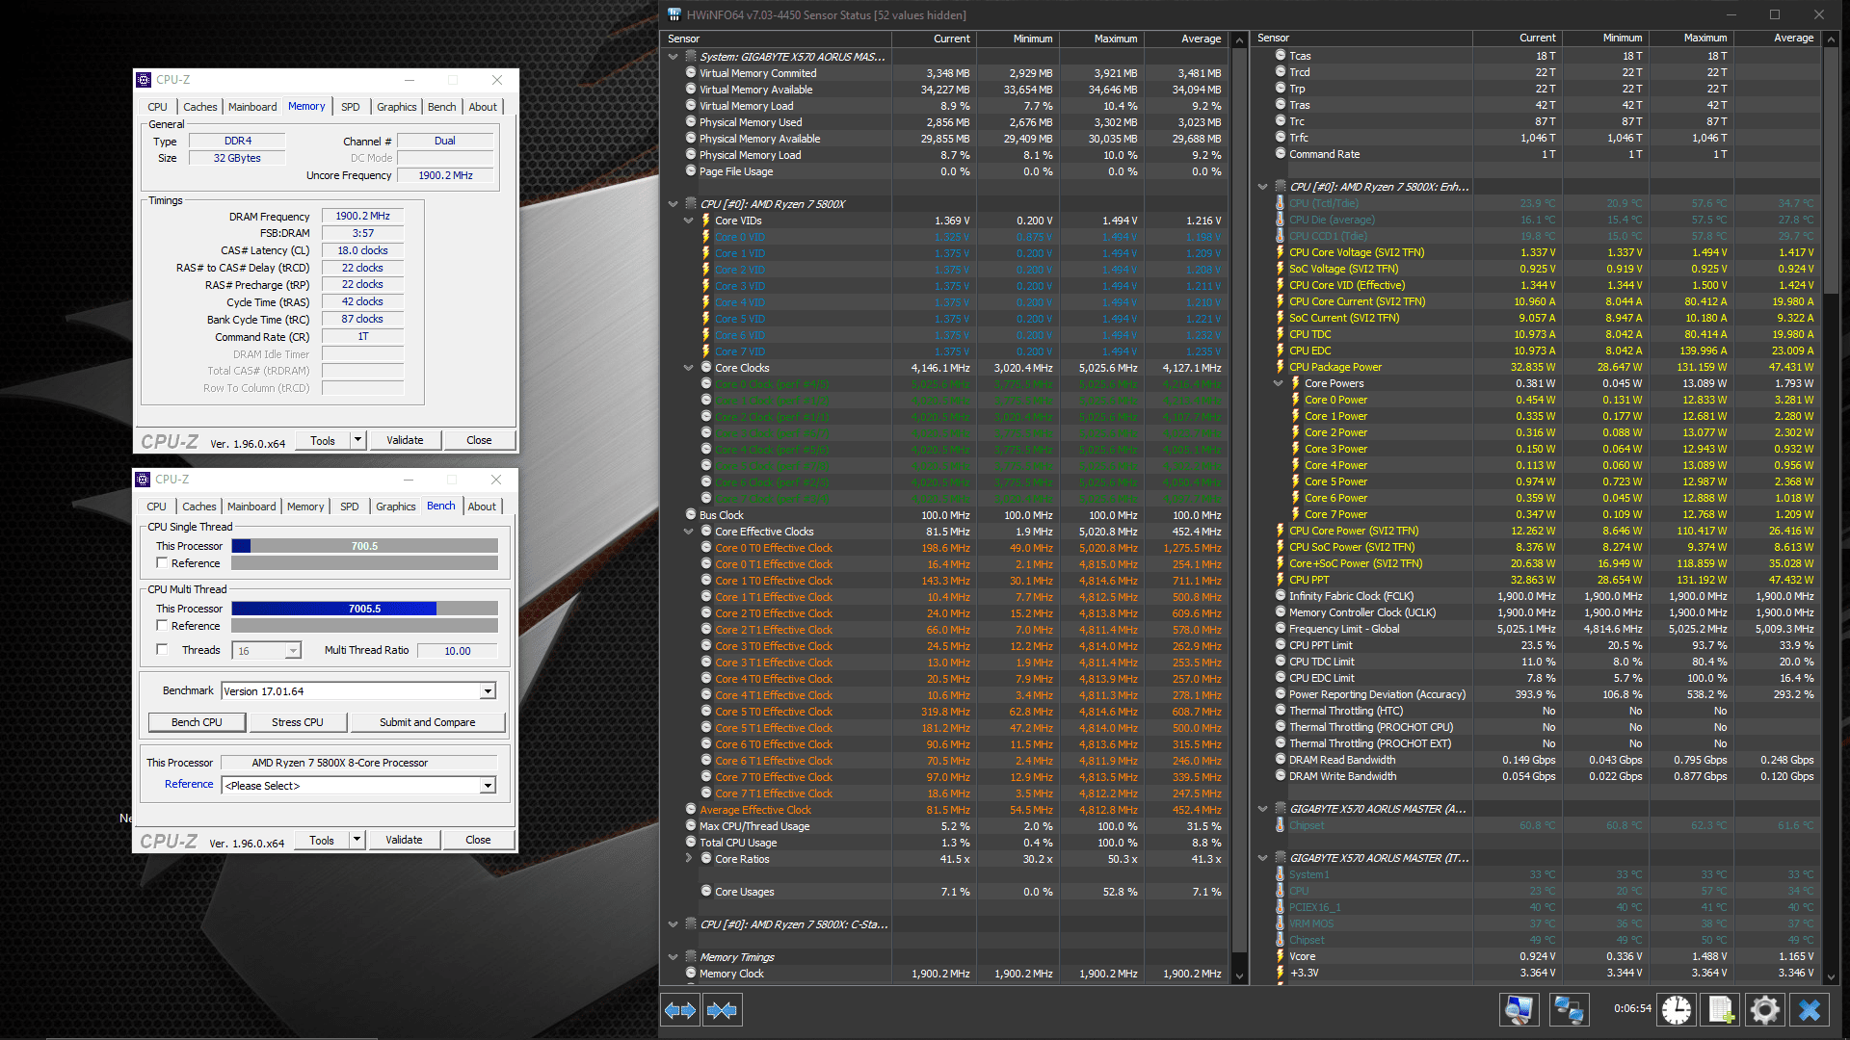The height and width of the screenshot is (1040, 1850).
Task: Click the expand columns double-arrow icon
Action: point(680,1010)
